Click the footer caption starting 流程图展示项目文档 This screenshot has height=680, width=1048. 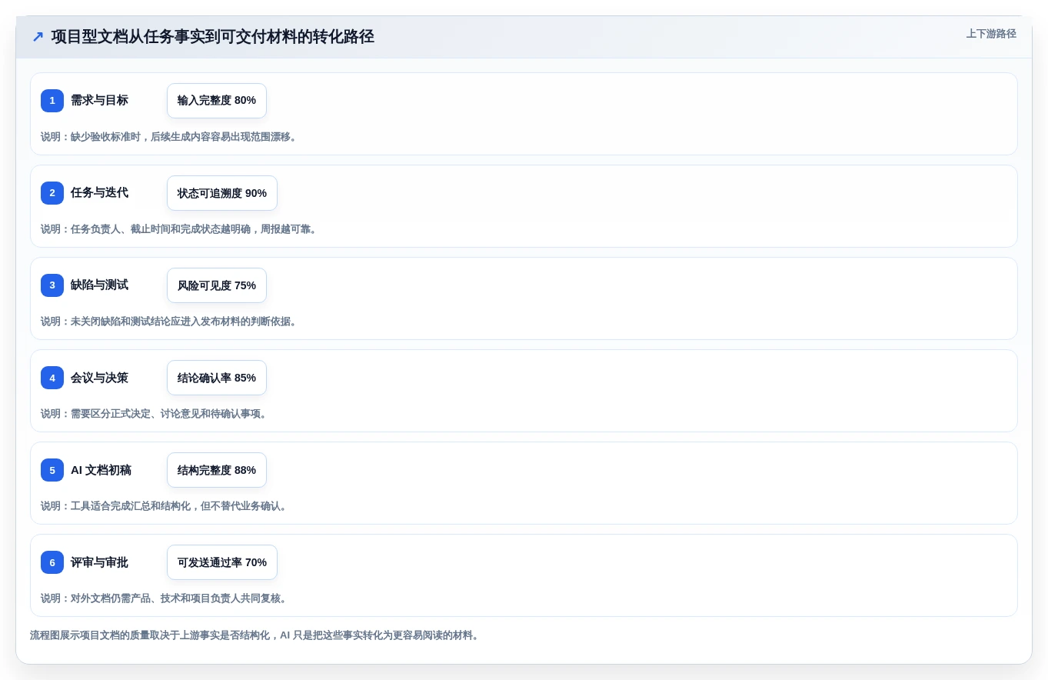pyautogui.click(x=256, y=635)
